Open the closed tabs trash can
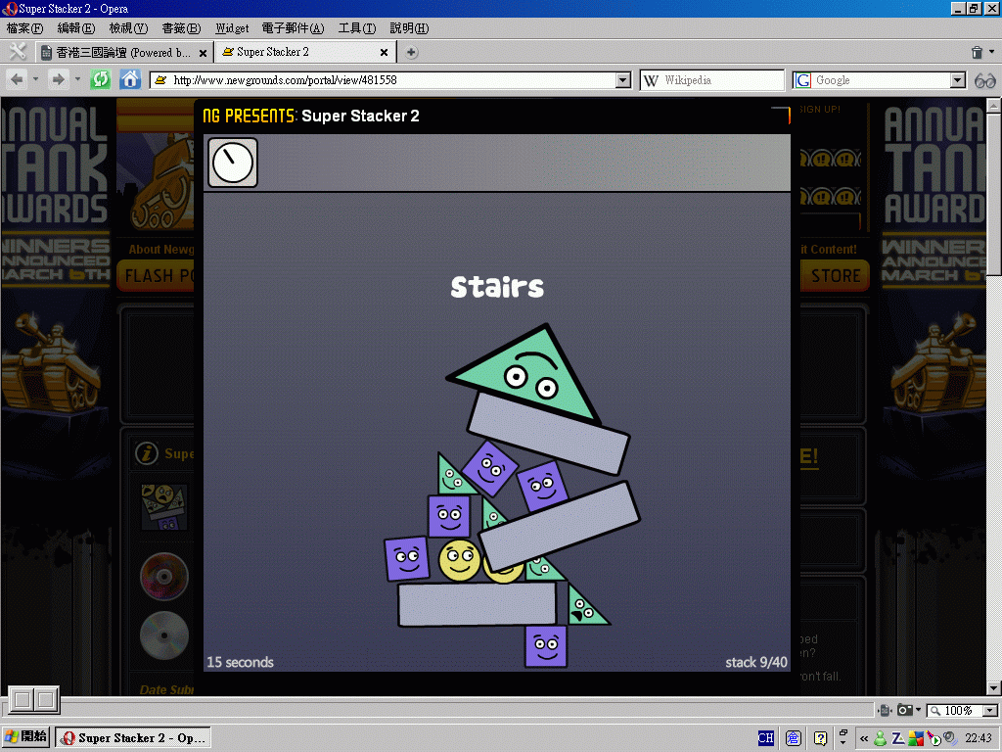Viewport: 1002px width, 752px height. click(977, 53)
